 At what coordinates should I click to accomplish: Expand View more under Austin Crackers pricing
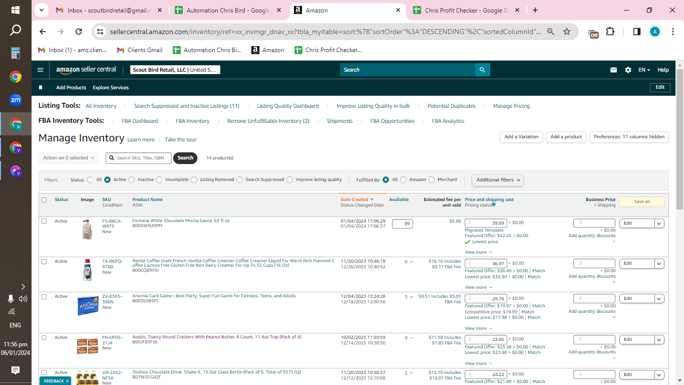(x=478, y=363)
